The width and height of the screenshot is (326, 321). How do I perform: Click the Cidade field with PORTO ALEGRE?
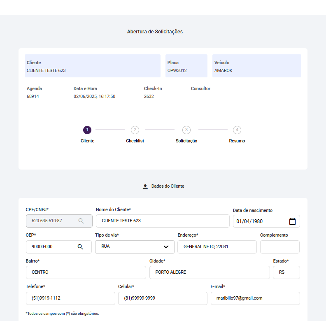tap(210, 272)
